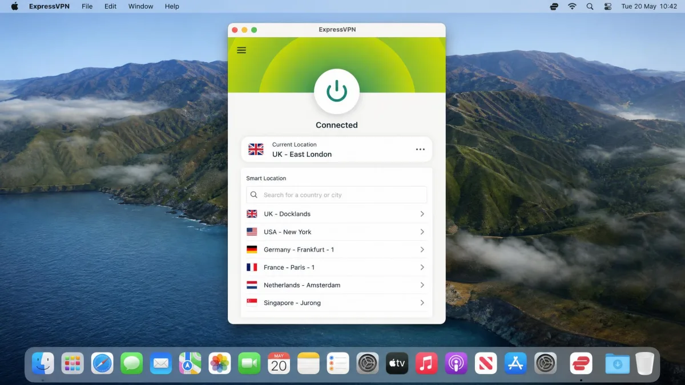This screenshot has height=385, width=685.
Task: Open Mail from the Dock
Action: coord(161,363)
